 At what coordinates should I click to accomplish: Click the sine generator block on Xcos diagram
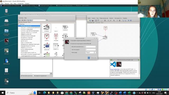[x=93, y=34]
